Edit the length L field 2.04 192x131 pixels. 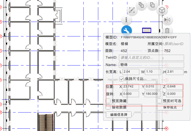click(131, 72)
